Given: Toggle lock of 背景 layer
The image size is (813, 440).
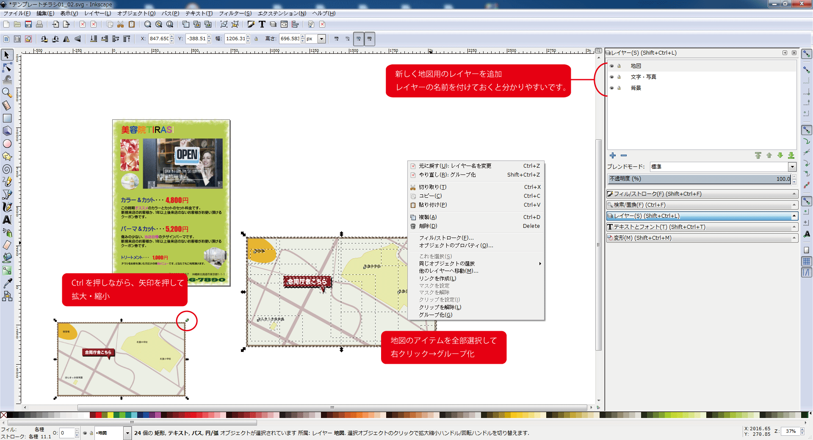Looking at the screenshot, I should tap(619, 88).
